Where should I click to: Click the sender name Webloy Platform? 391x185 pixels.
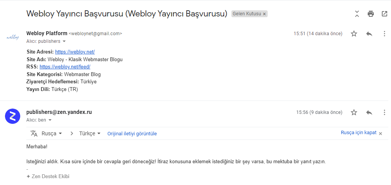[x=47, y=33]
